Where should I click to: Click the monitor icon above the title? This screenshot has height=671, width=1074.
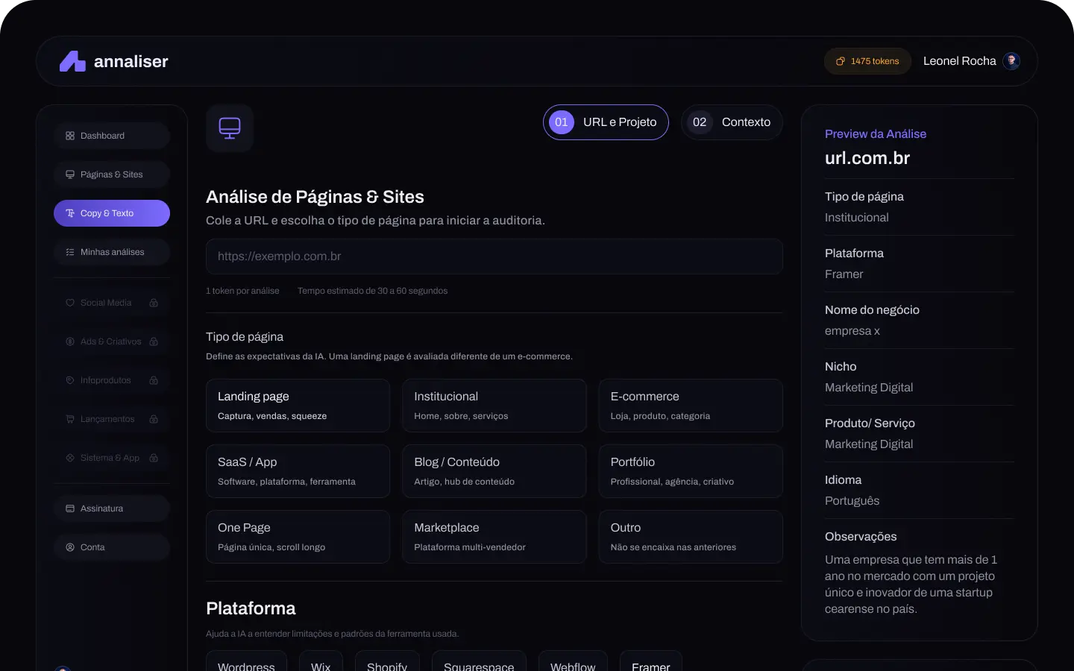(230, 128)
